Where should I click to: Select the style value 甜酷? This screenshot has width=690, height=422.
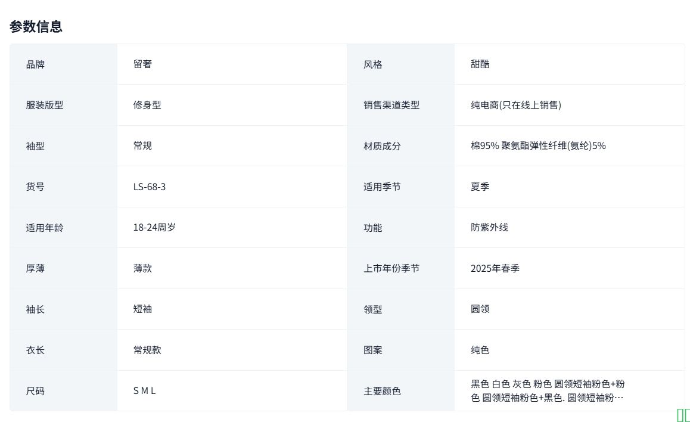point(480,64)
